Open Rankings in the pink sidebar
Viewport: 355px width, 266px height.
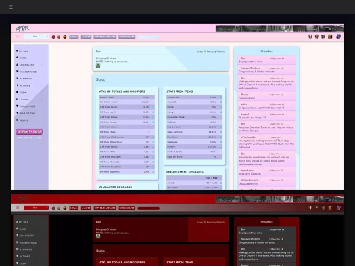coord(24,79)
